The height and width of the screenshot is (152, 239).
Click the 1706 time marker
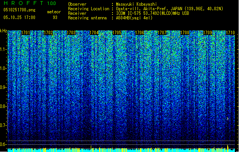[139, 33]
